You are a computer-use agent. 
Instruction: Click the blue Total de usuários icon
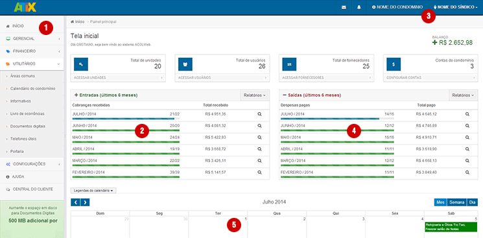click(185, 64)
